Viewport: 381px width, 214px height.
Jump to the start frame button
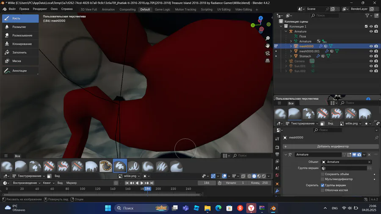[127, 183]
